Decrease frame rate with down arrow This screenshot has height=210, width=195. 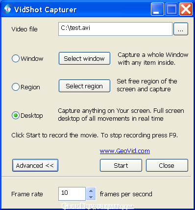tap(91, 197)
